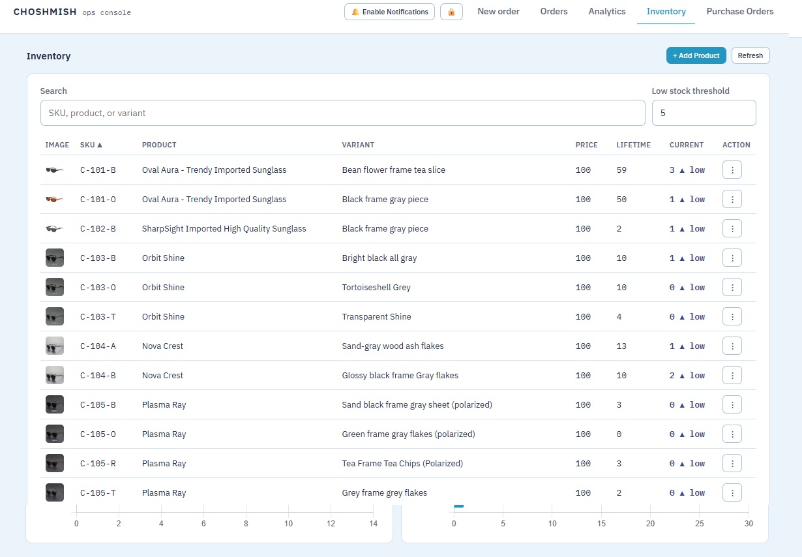Open action menu for C-104-B row
The width and height of the screenshot is (802, 557).
[x=732, y=375]
